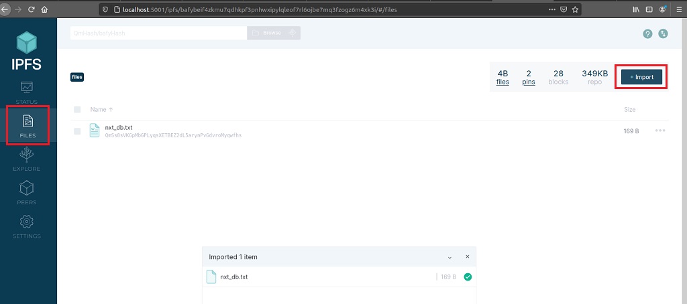Open the three-dot menu for nxt_db.txt
The width and height of the screenshot is (687, 304).
(x=660, y=131)
